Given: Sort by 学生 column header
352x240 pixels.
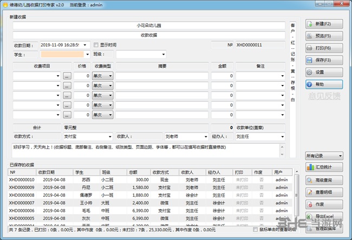Looking at the screenshot, I should 86,172.
